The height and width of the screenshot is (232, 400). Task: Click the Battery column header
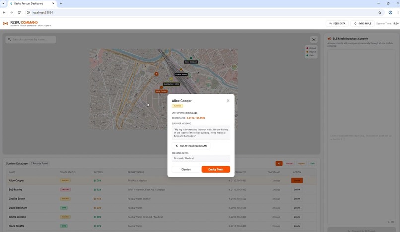point(98,172)
